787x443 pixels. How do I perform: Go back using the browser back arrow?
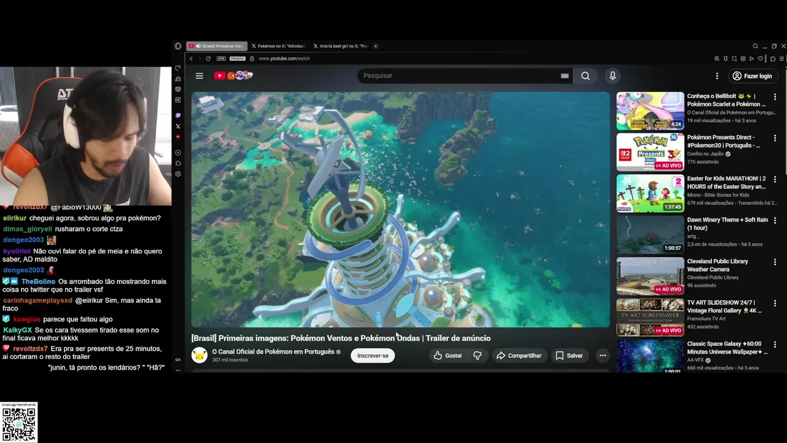[191, 58]
